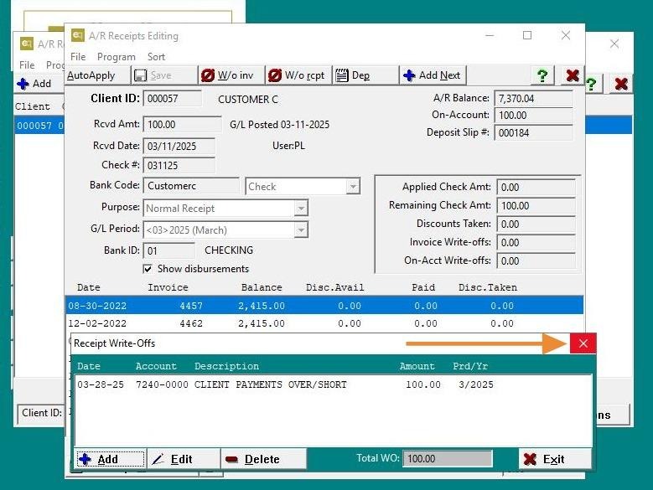Click the Save floppy disk button

[x=164, y=75]
